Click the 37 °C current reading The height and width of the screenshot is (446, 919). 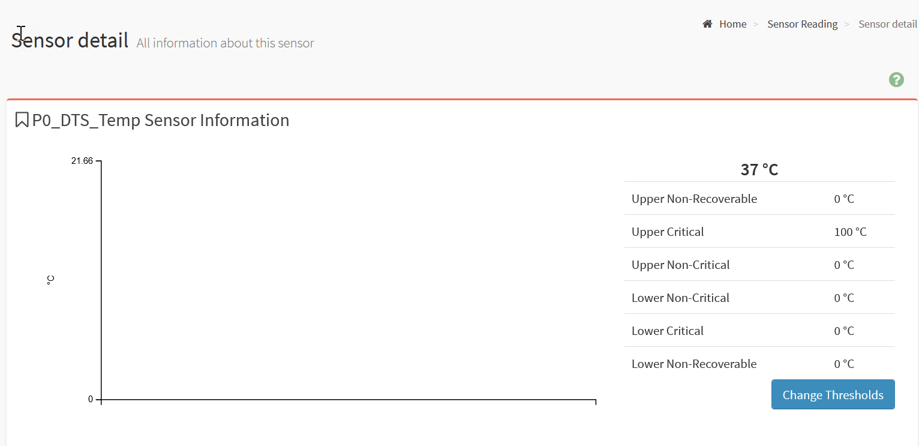759,170
